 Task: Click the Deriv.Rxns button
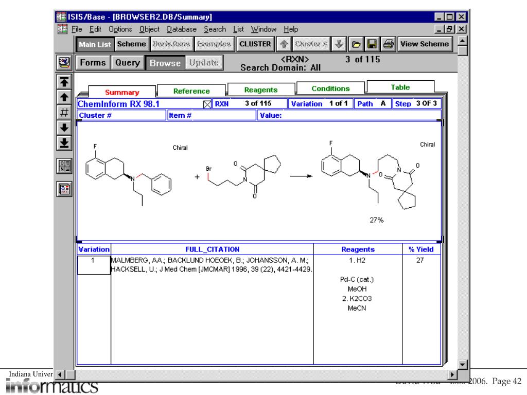pos(171,44)
